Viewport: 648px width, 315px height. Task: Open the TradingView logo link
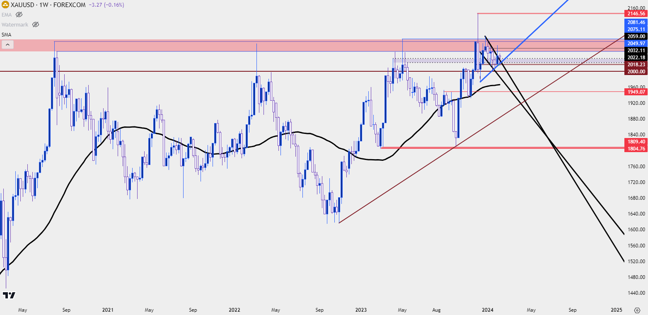point(9,296)
